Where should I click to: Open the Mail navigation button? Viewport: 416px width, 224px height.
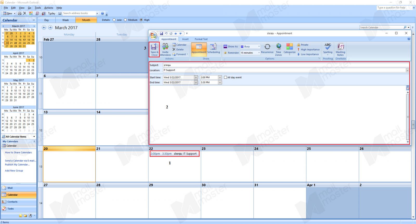(x=19, y=188)
